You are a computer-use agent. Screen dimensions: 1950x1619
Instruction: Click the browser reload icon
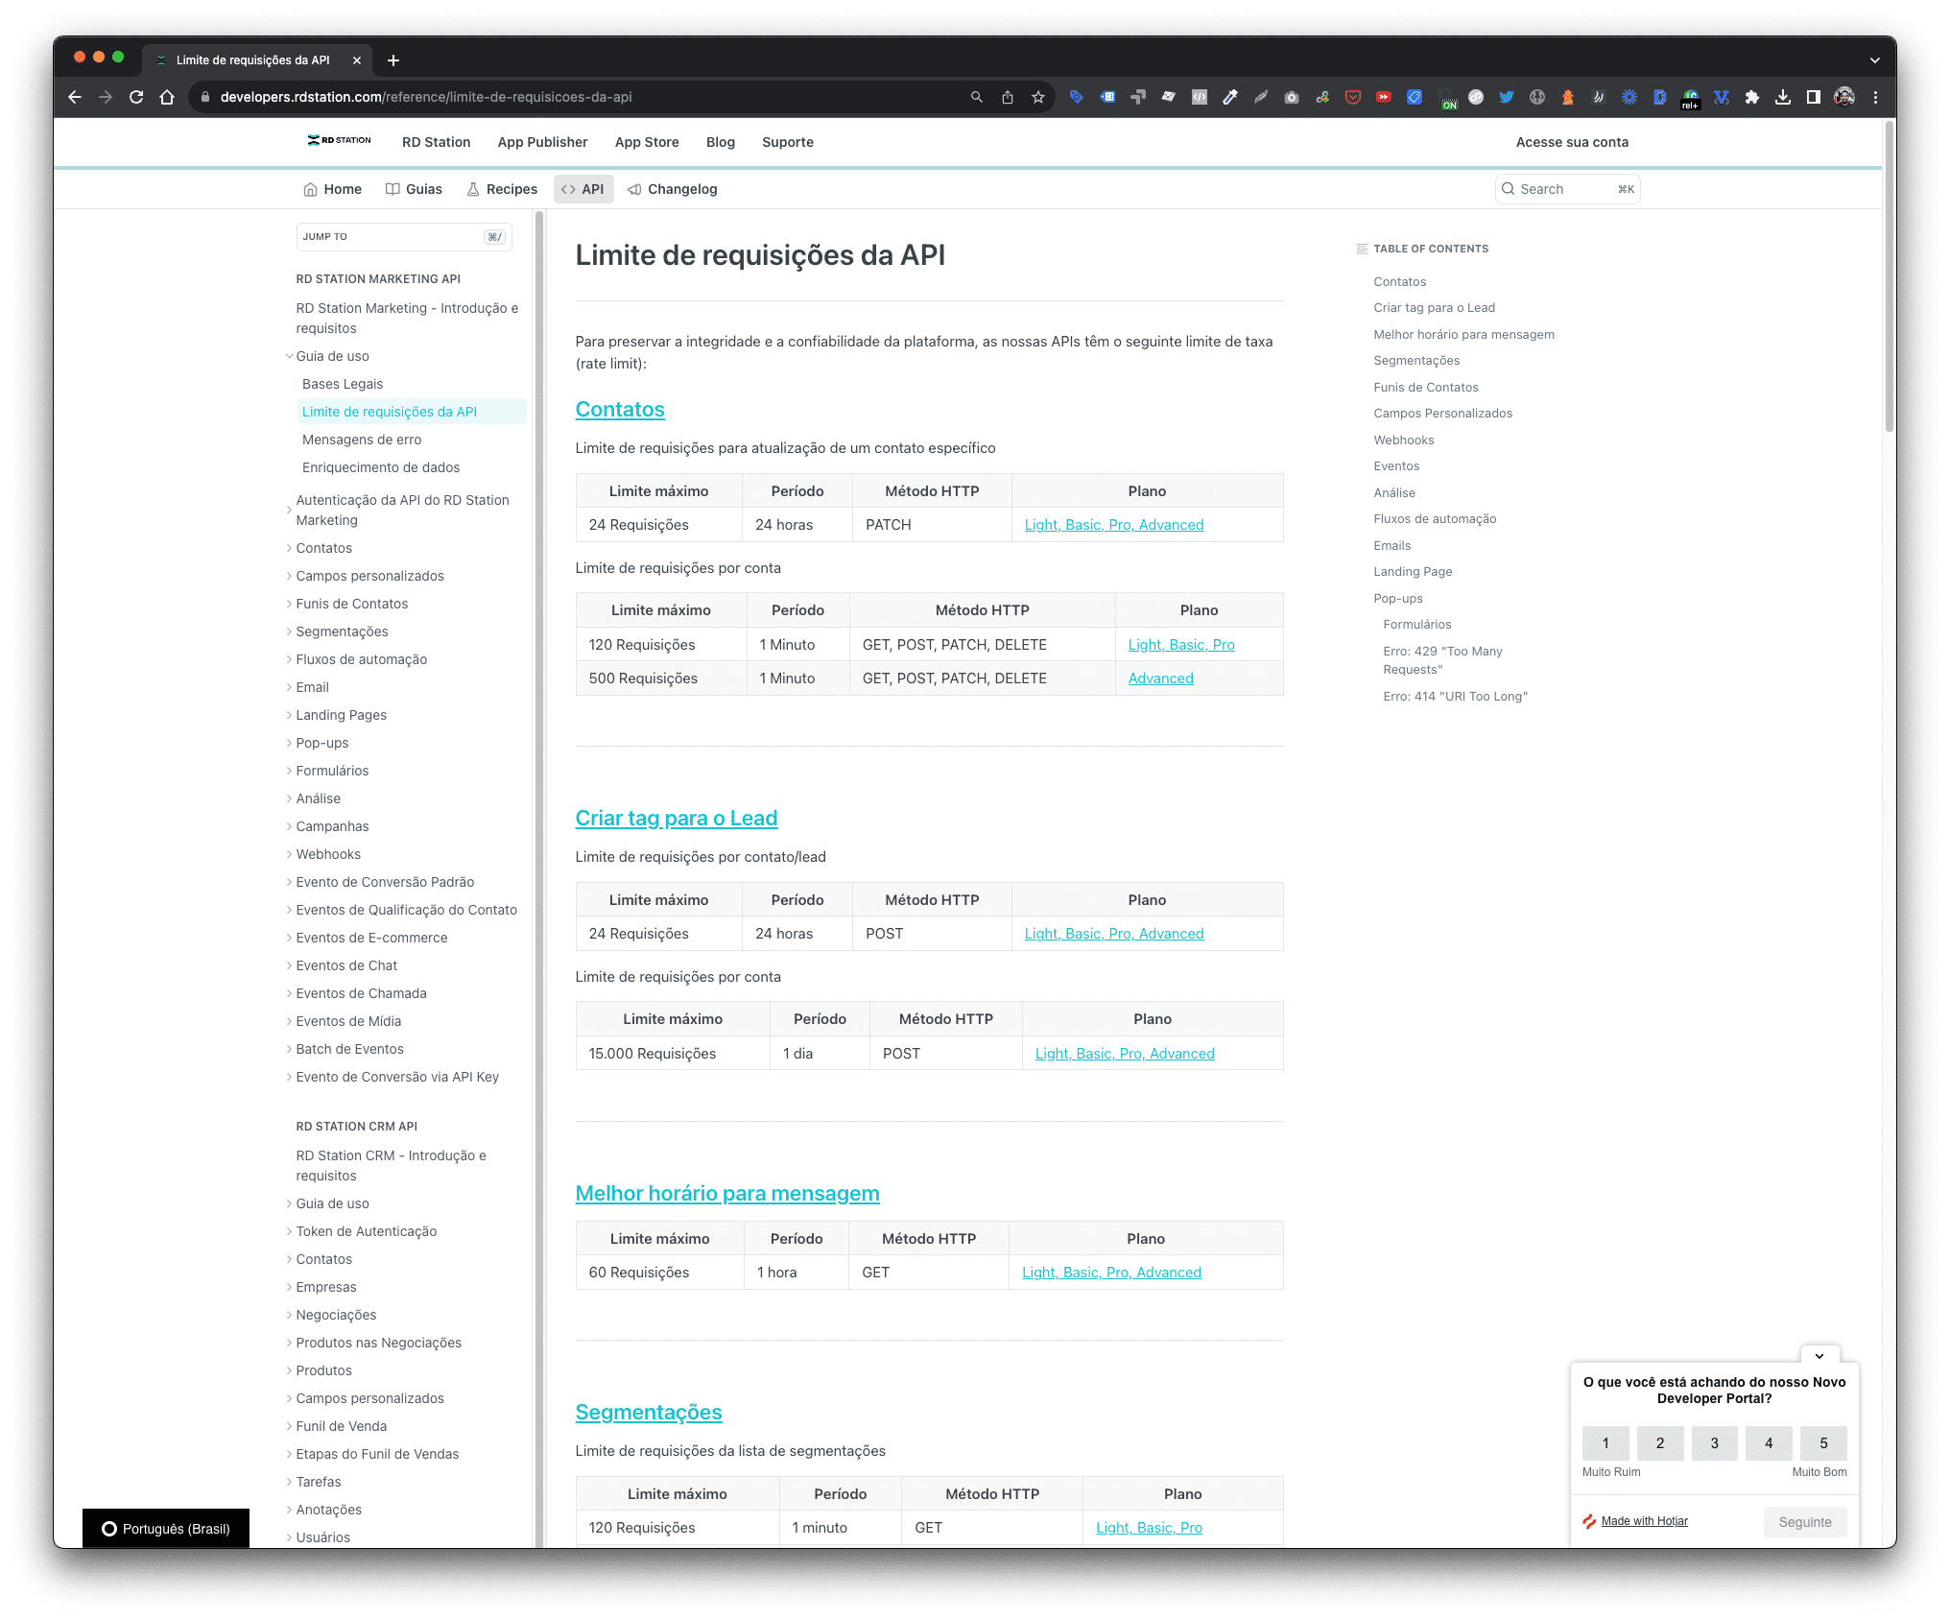pyautogui.click(x=136, y=97)
